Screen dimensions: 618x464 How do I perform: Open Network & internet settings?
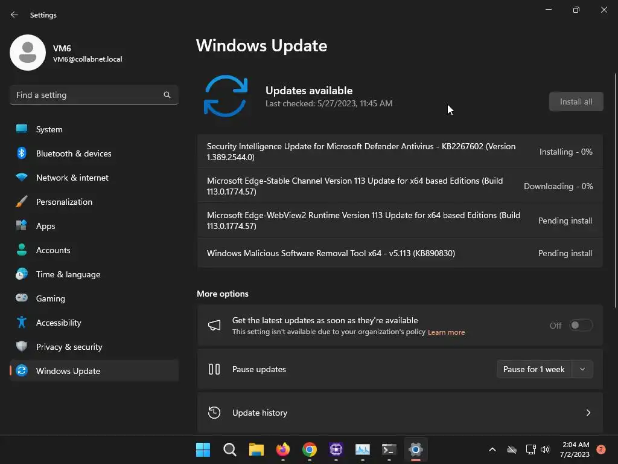click(x=94, y=178)
